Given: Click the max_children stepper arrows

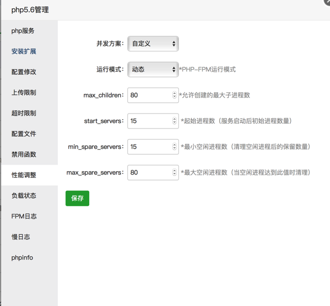Looking at the screenshot, I should [x=174, y=95].
